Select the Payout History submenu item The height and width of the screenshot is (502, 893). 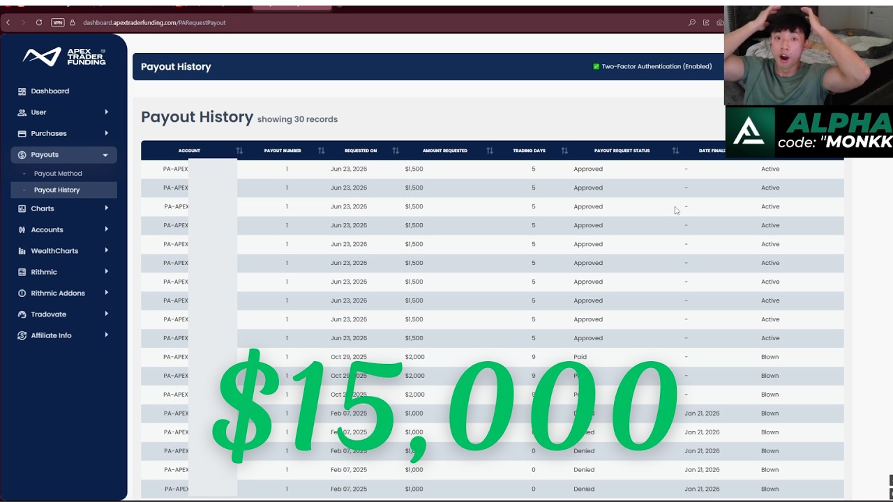[x=57, y=190]
